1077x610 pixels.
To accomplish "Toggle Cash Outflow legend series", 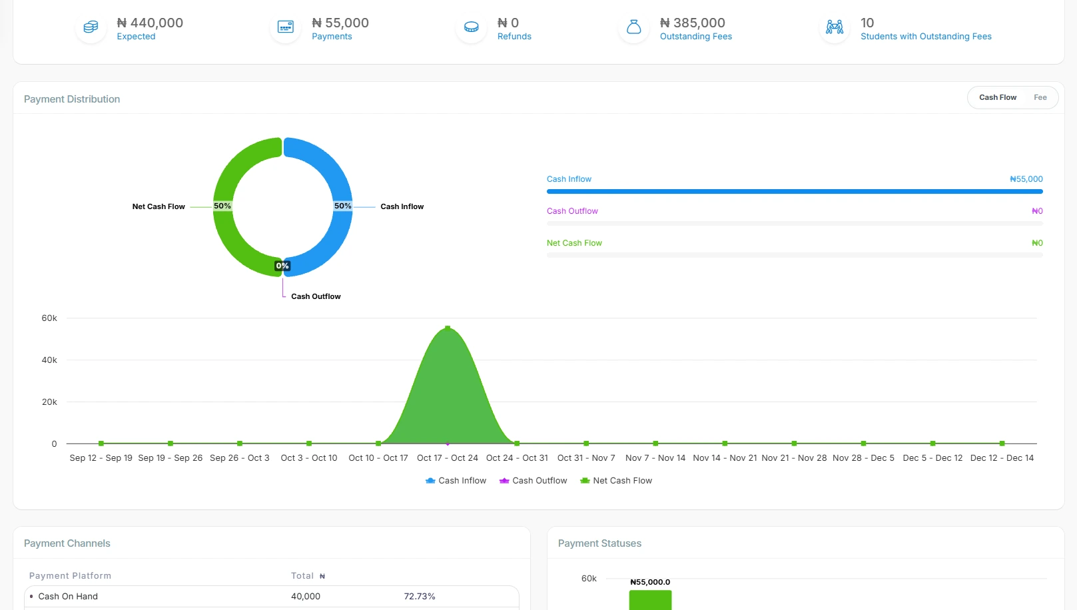I will (533, 481).
